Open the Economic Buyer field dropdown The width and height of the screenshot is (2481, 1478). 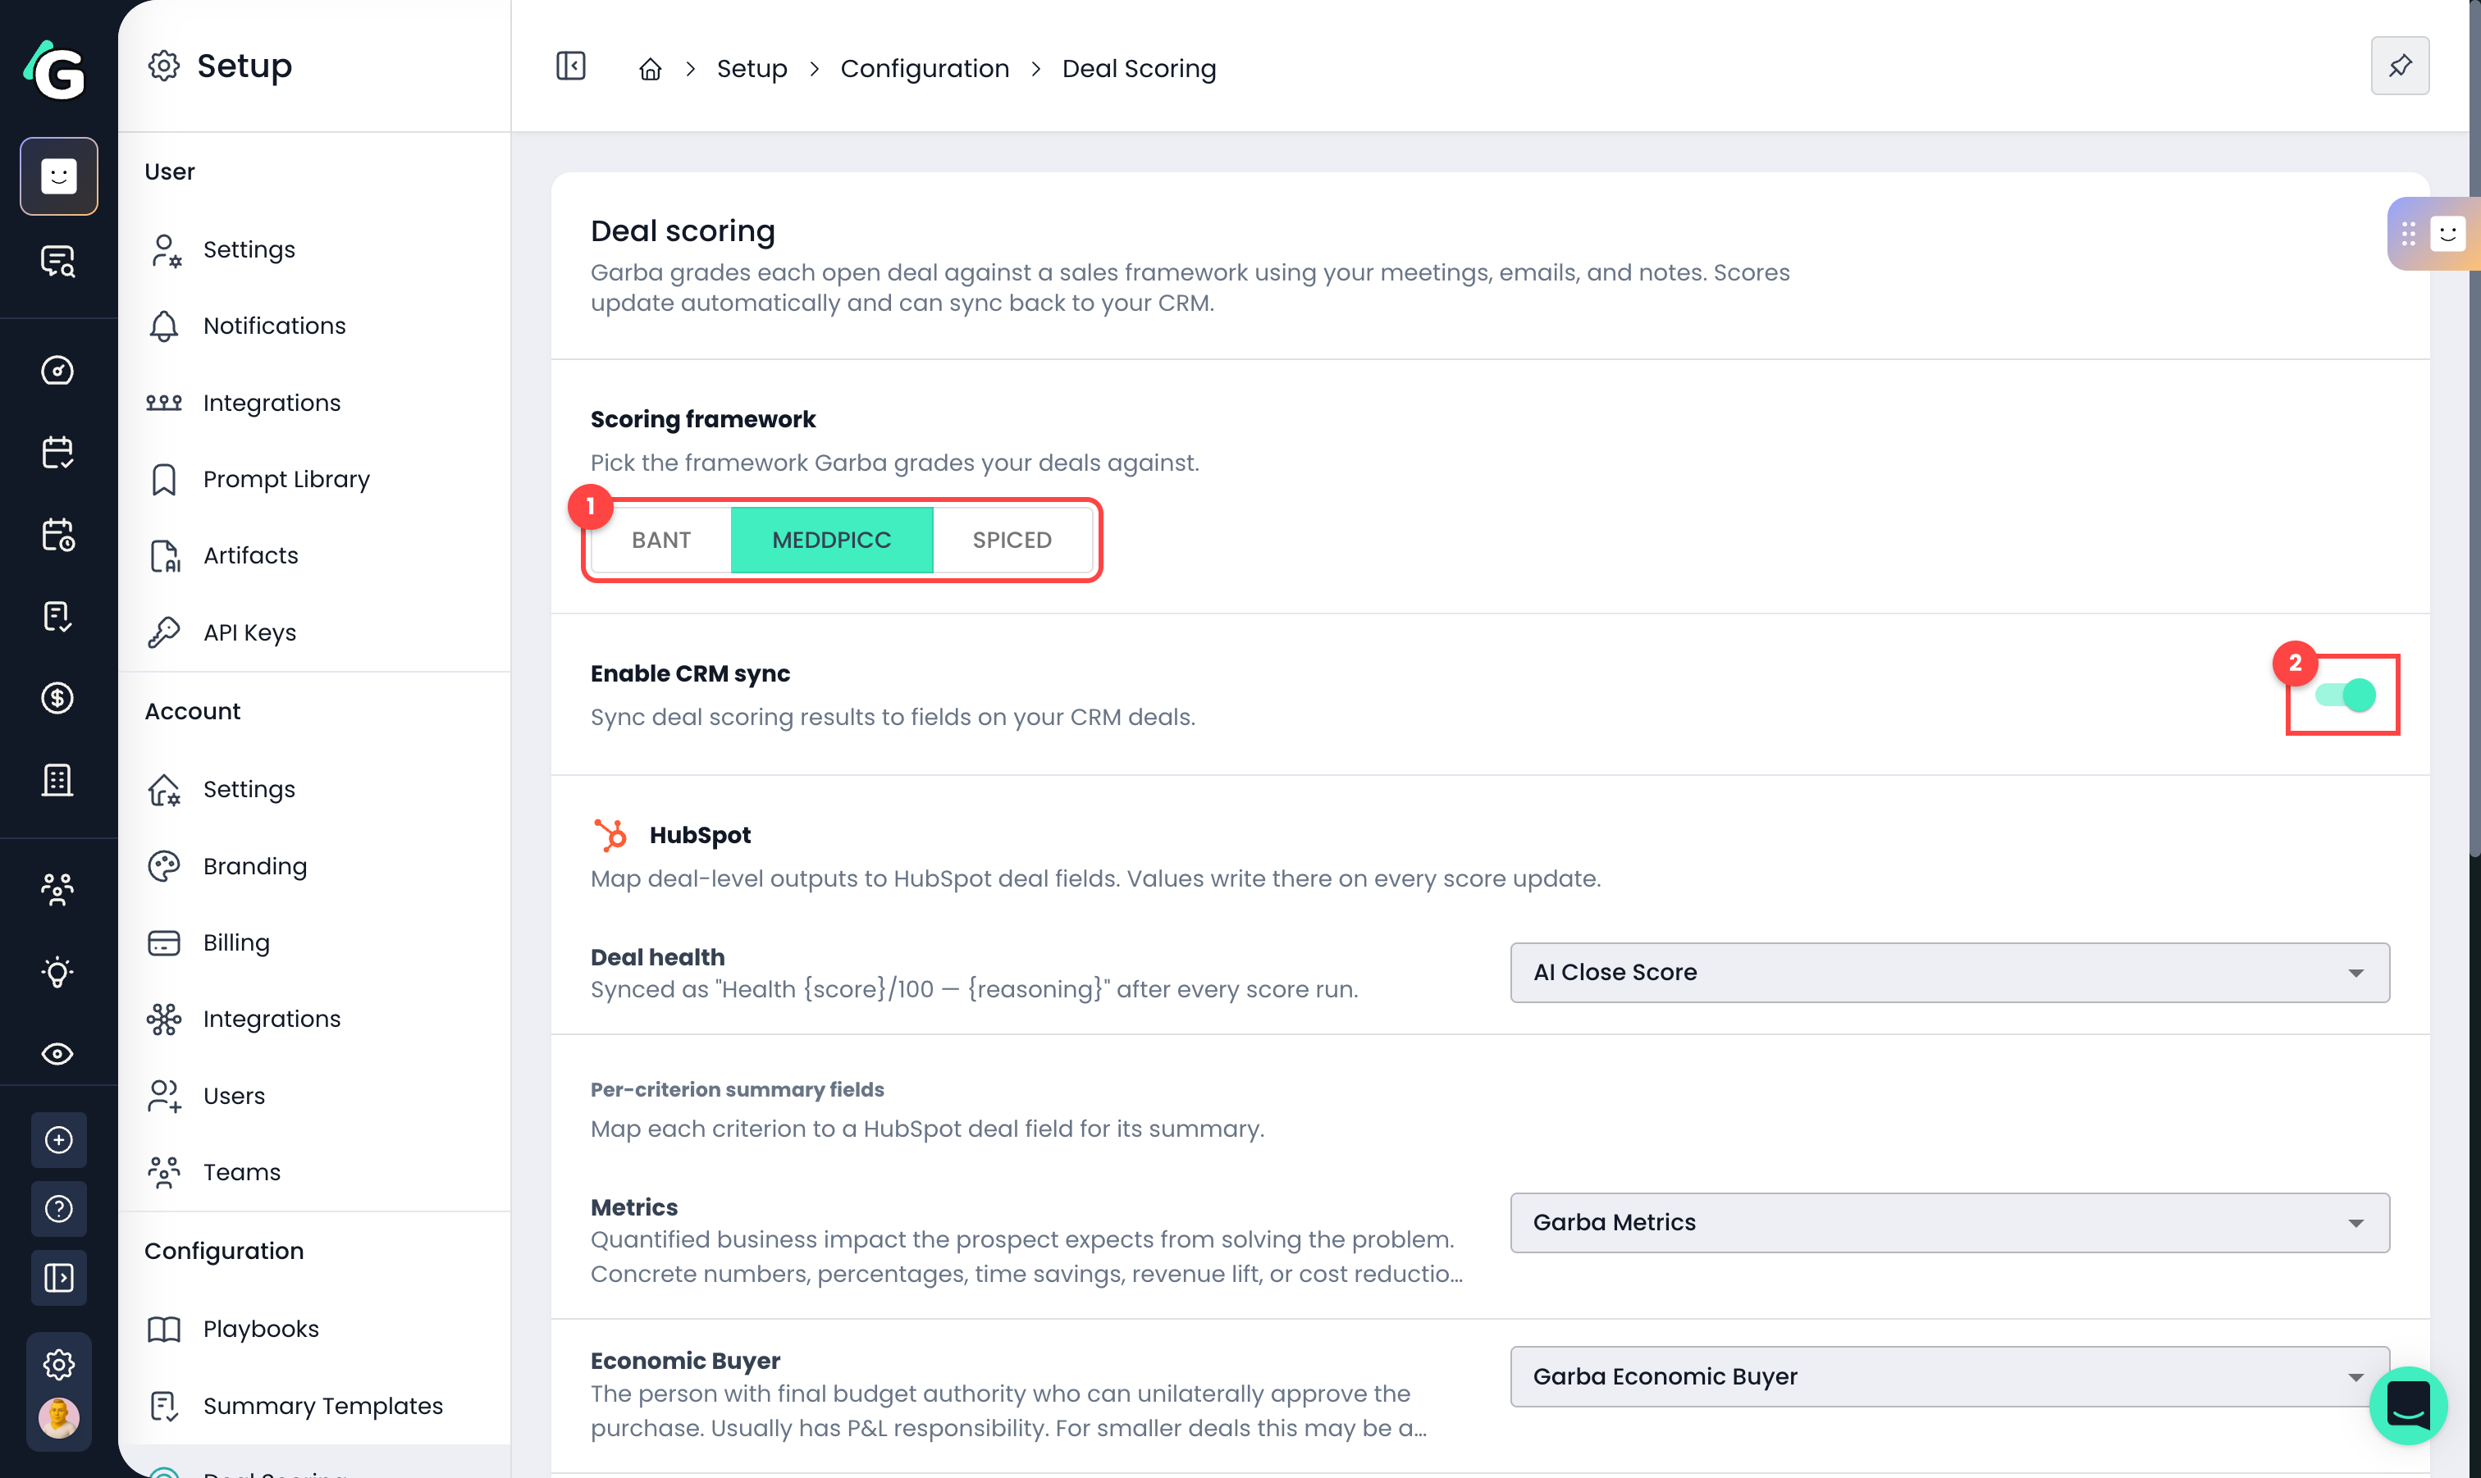(x=1949, y=1376)
